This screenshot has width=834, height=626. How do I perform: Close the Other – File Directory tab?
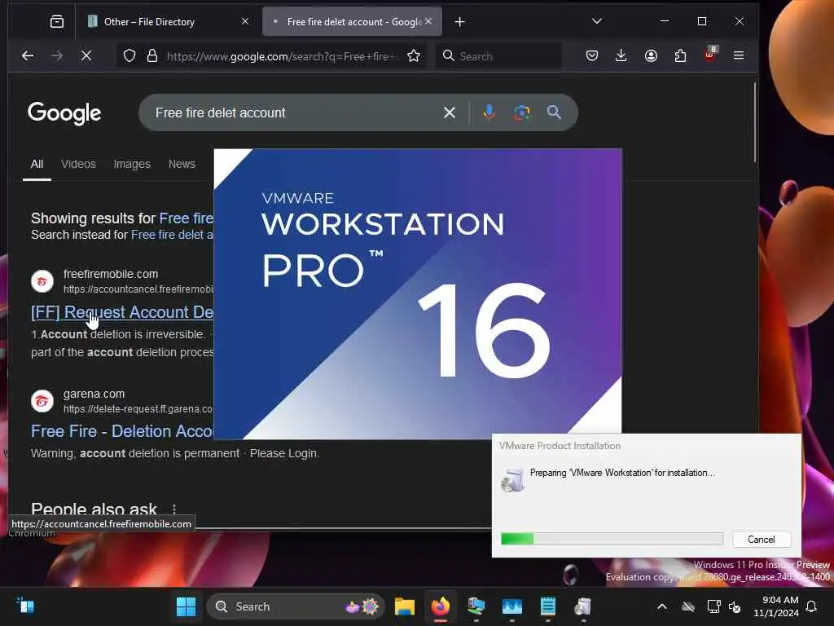[244, 21]
